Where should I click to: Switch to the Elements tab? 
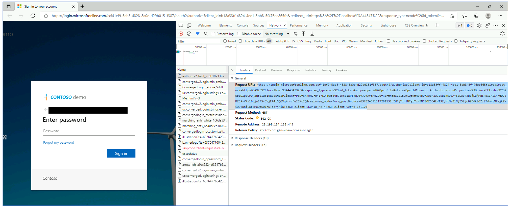(226, 25)
